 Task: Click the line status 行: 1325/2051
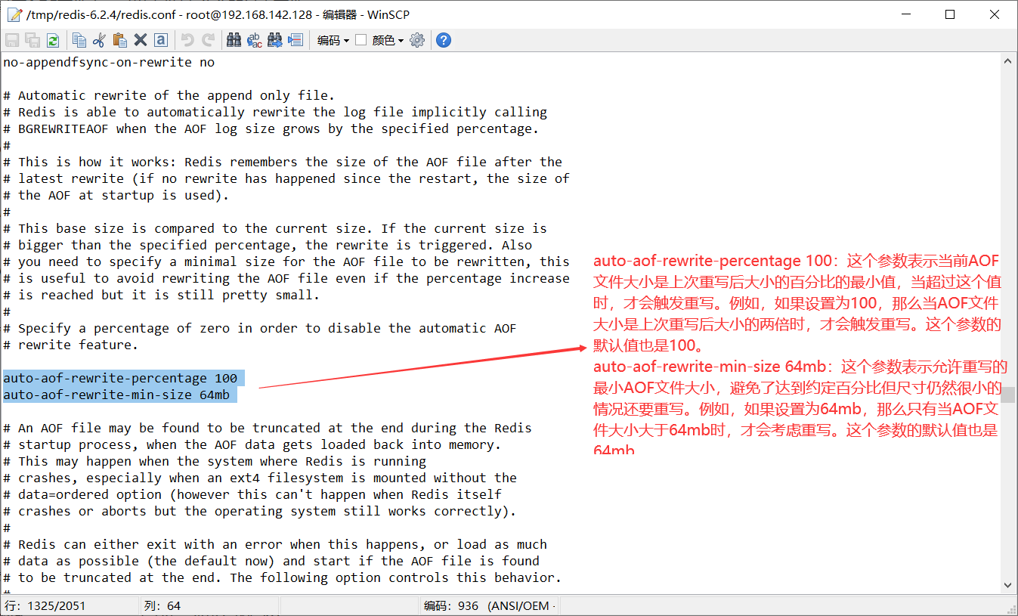(45, 605)
